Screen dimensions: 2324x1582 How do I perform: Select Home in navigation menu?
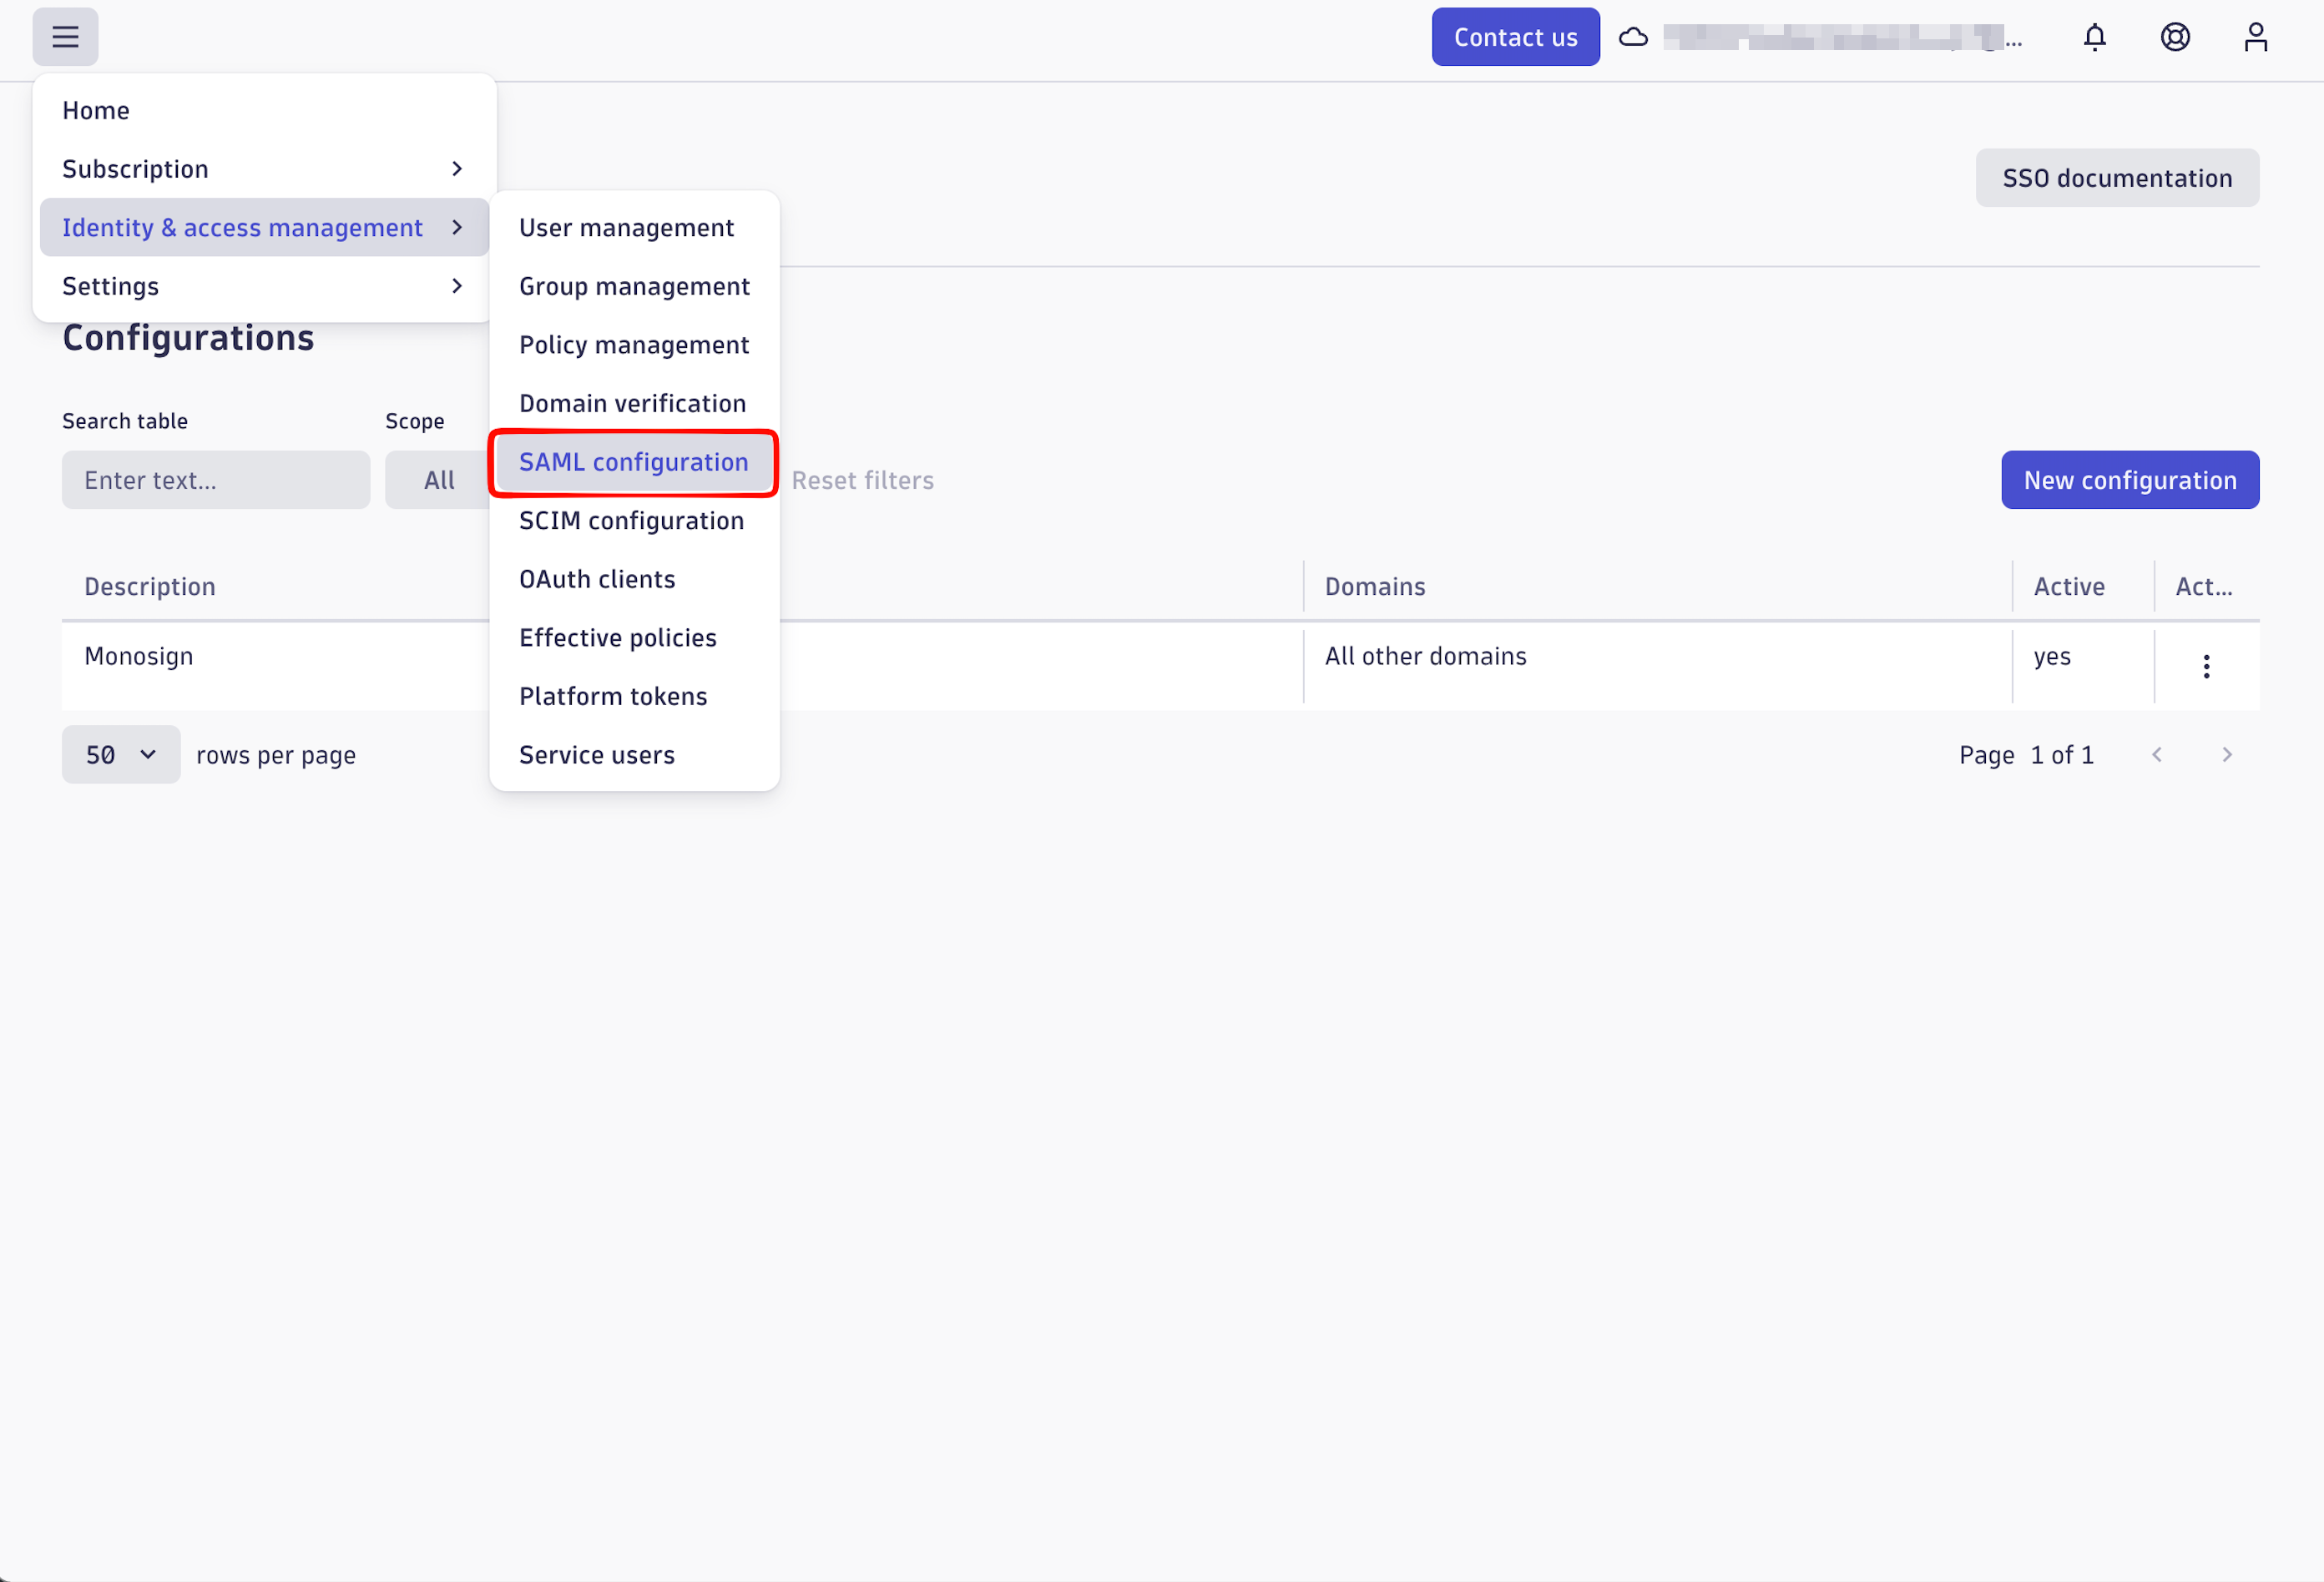pyautogui.click(x=264, y=110)
